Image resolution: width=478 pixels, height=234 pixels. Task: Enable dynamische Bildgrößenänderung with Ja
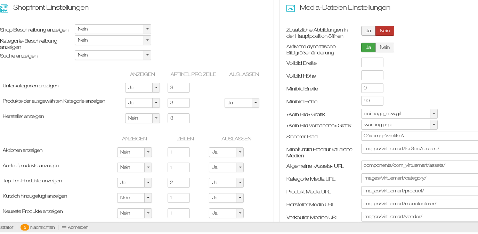[368, 47]
